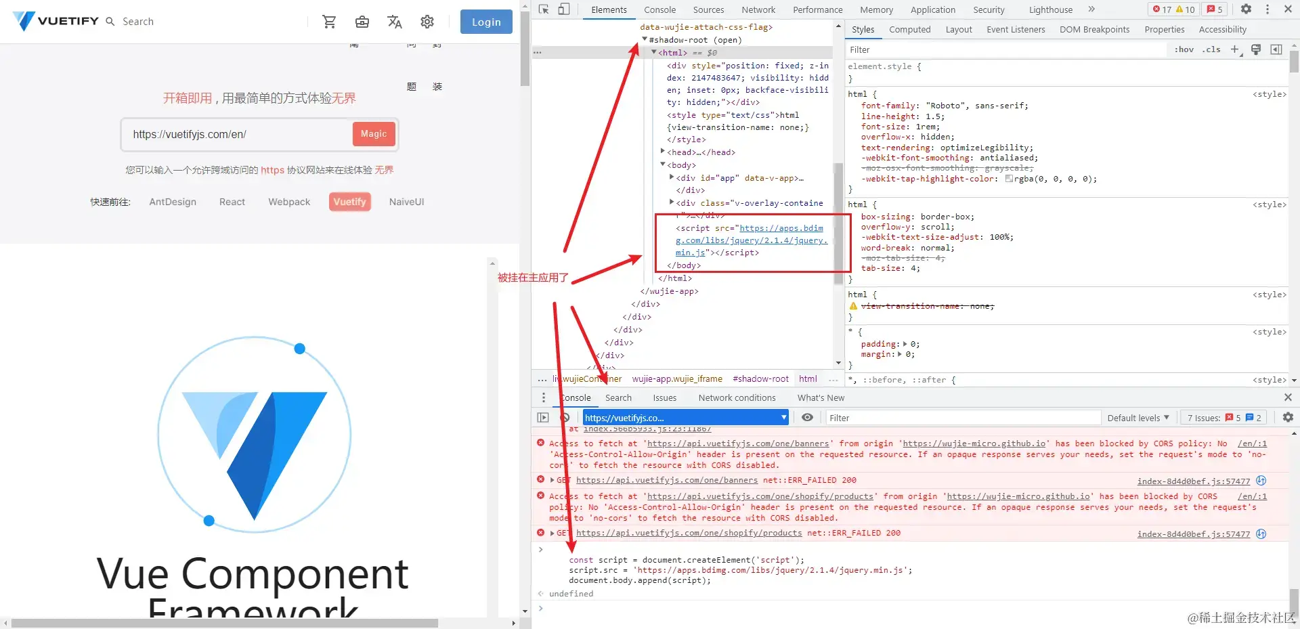This screenshot has height=629, width=1300.
Task: Open the shopping cart icon in Vuetify header
Action: point(330,22)
